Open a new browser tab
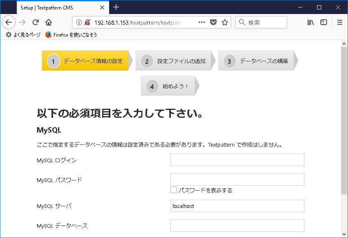 pos(116,7)
